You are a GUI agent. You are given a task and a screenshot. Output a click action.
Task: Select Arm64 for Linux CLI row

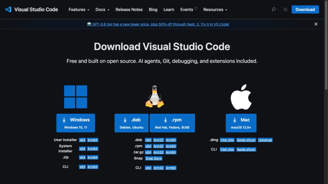click(x=171, y=168)
